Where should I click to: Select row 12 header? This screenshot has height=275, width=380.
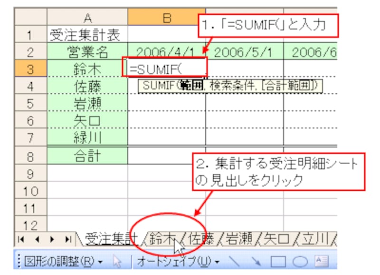coord(30,224)
